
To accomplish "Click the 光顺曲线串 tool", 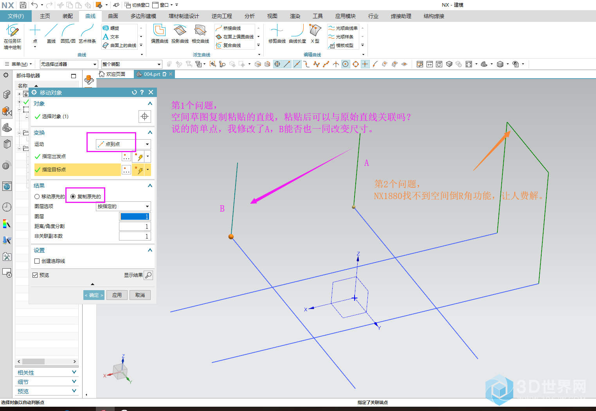I will (343, 28).
